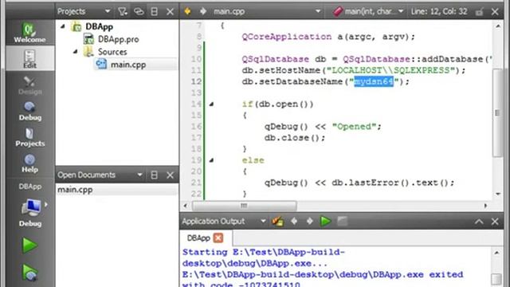
Task: Split the Projects panel
Action: (154, 12)
